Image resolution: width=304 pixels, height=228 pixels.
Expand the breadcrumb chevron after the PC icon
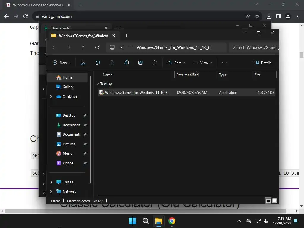click(x=121, y=47)
